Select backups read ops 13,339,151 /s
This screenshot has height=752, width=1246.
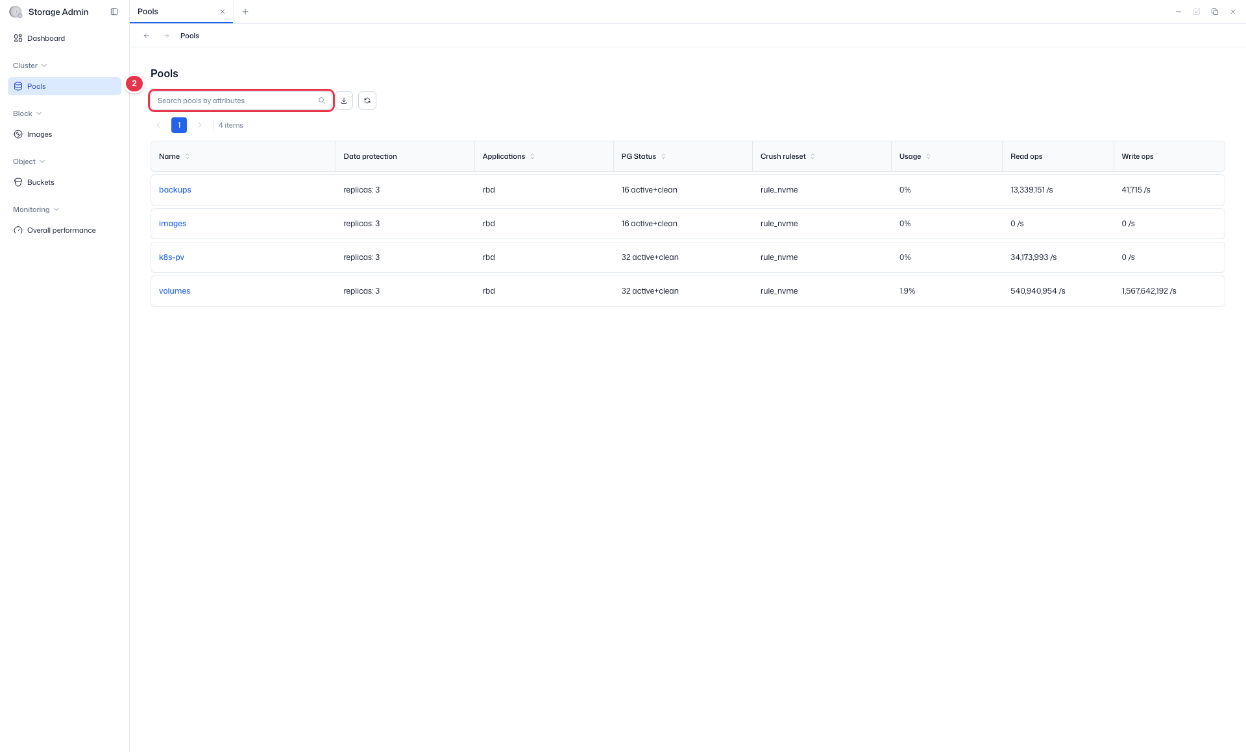point(1032,190)
